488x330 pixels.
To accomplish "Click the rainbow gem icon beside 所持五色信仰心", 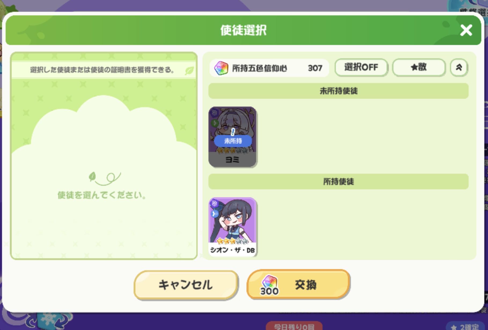I will coord(221,68).
